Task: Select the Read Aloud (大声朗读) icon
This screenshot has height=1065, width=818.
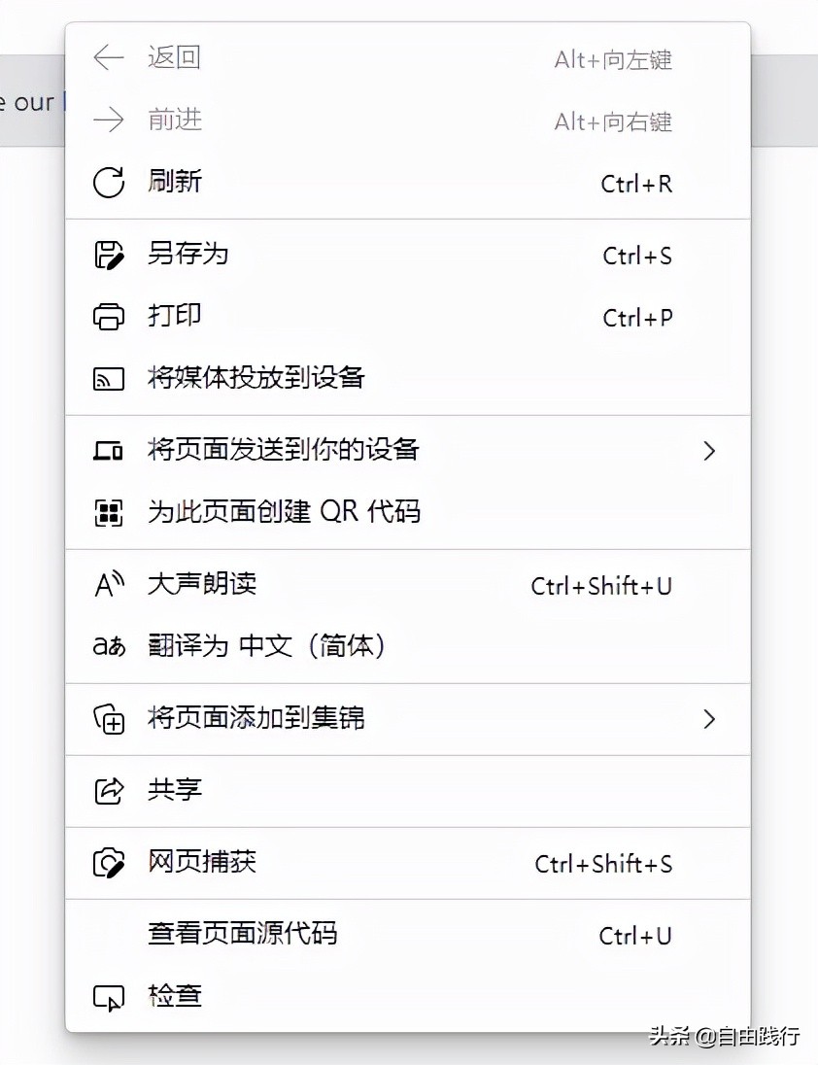Action: (x=109, y=583)
